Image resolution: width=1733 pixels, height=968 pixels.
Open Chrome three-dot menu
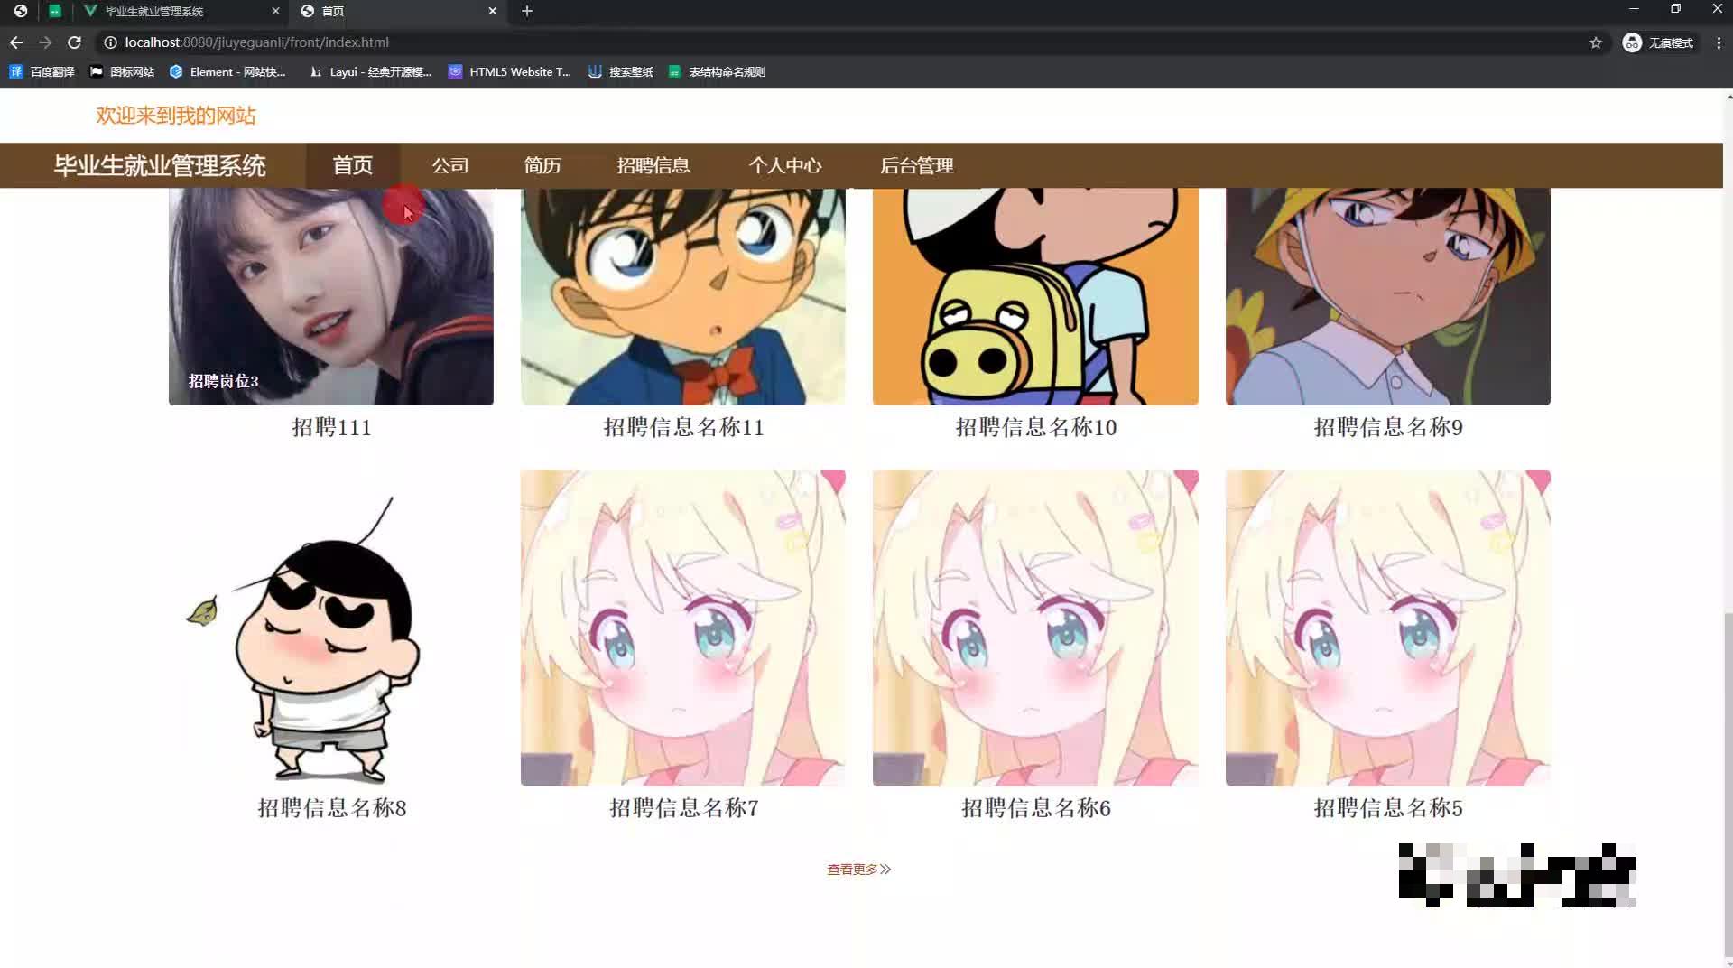click(x=1719, y=42)
